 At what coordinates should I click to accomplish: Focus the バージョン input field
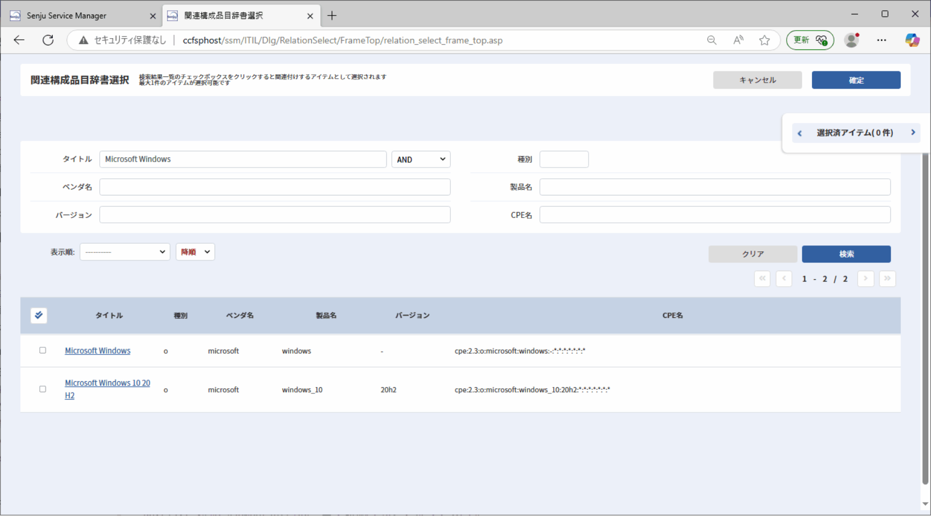pos(275,215)
